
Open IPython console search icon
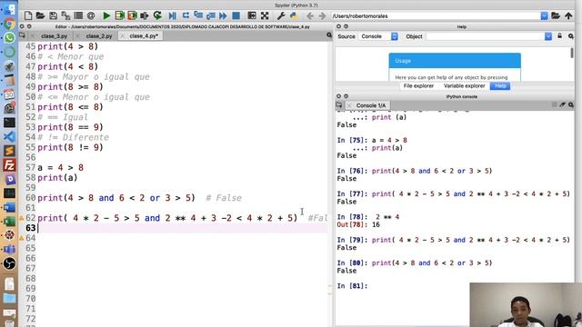(571, 105)
